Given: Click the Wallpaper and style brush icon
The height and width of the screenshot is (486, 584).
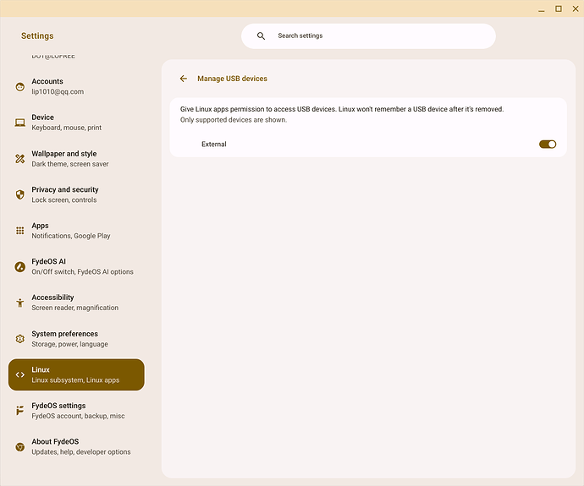Looking at the screenshot, I should pyautogui.click(x=20, y=159).
